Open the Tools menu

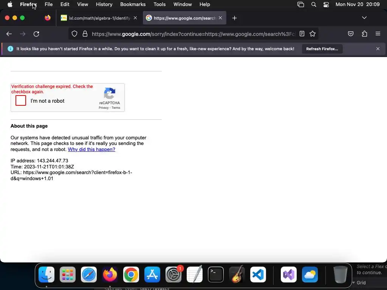coord(159,5)
